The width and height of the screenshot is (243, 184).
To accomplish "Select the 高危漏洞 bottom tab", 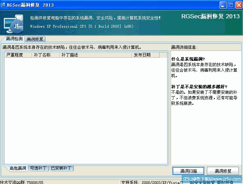I will (x=18, y=168).
